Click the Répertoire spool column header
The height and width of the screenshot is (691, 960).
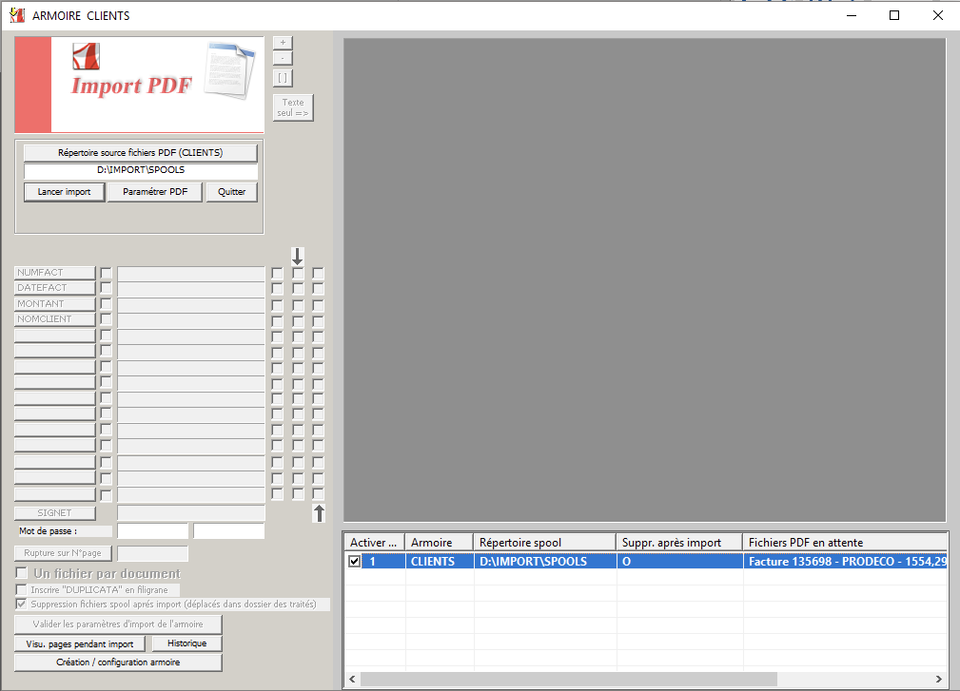(x=544, y=542)
